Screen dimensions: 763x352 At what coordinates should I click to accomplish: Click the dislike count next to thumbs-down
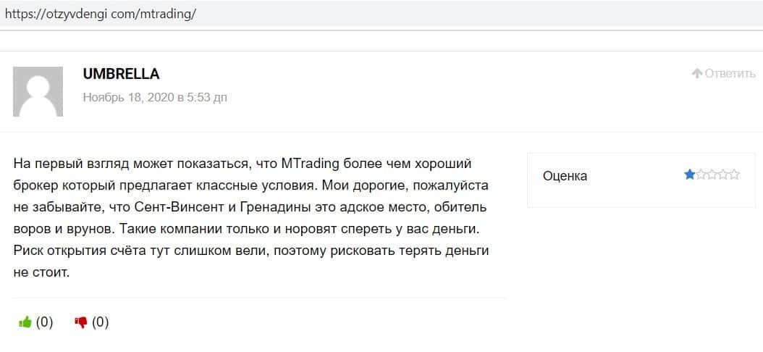click(x=101, y=322)
